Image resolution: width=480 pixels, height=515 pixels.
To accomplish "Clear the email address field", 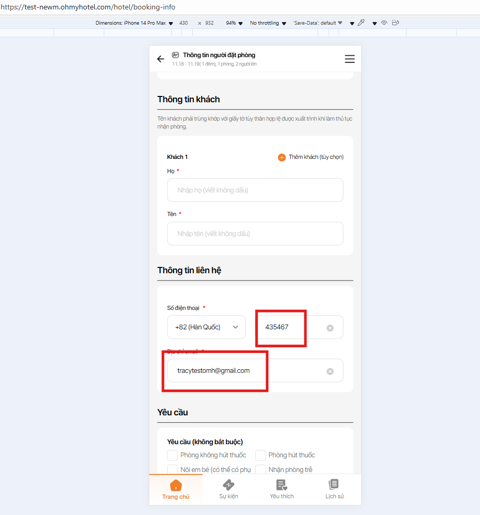I will pyautogui.click(x=330, y=371).
